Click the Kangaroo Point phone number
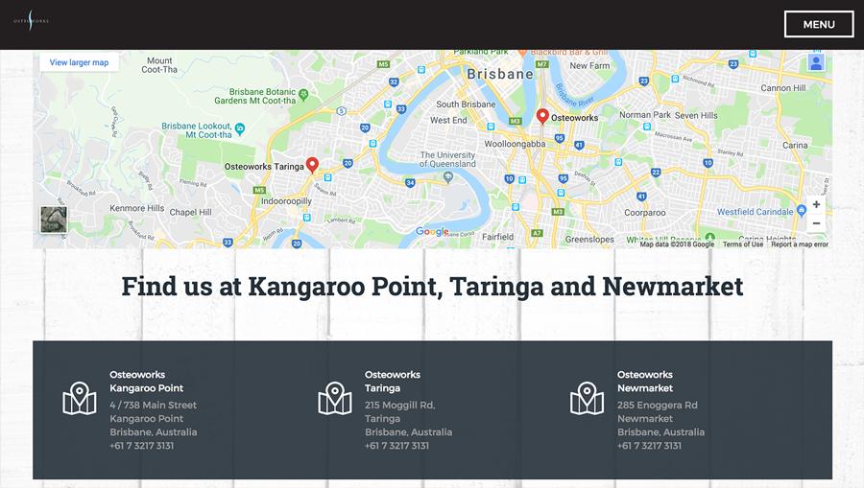The image size is (864, 488). coord(142,446)
